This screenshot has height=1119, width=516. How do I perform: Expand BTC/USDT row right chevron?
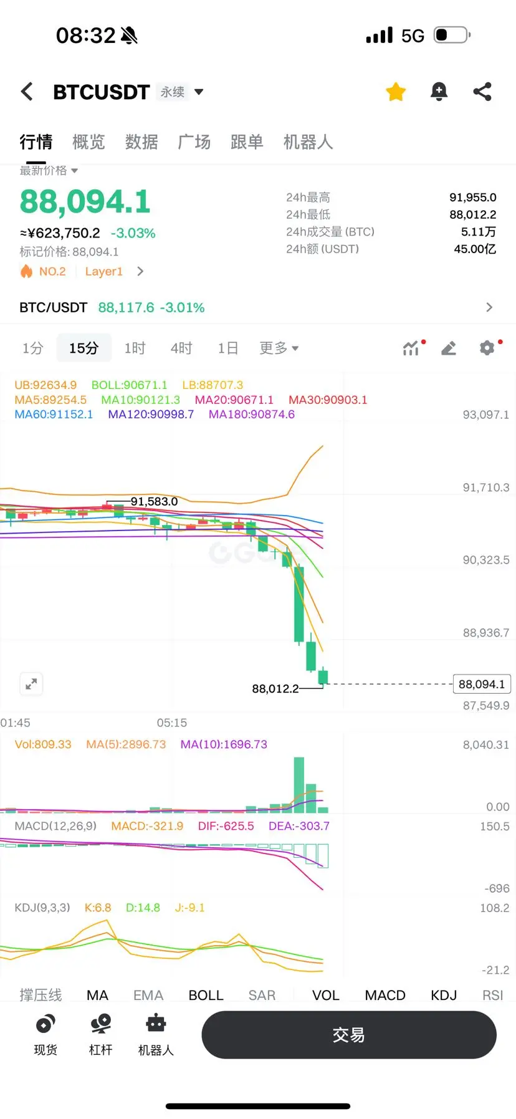tap(489, 307)
